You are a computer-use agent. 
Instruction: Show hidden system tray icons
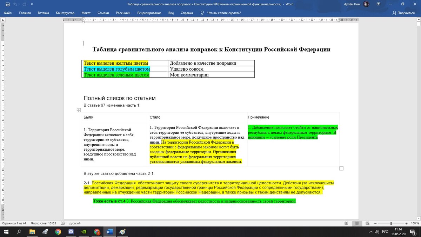tap(370, 232)
